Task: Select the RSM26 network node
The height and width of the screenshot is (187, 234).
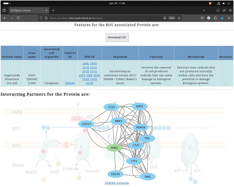Action: coord(141,127)
